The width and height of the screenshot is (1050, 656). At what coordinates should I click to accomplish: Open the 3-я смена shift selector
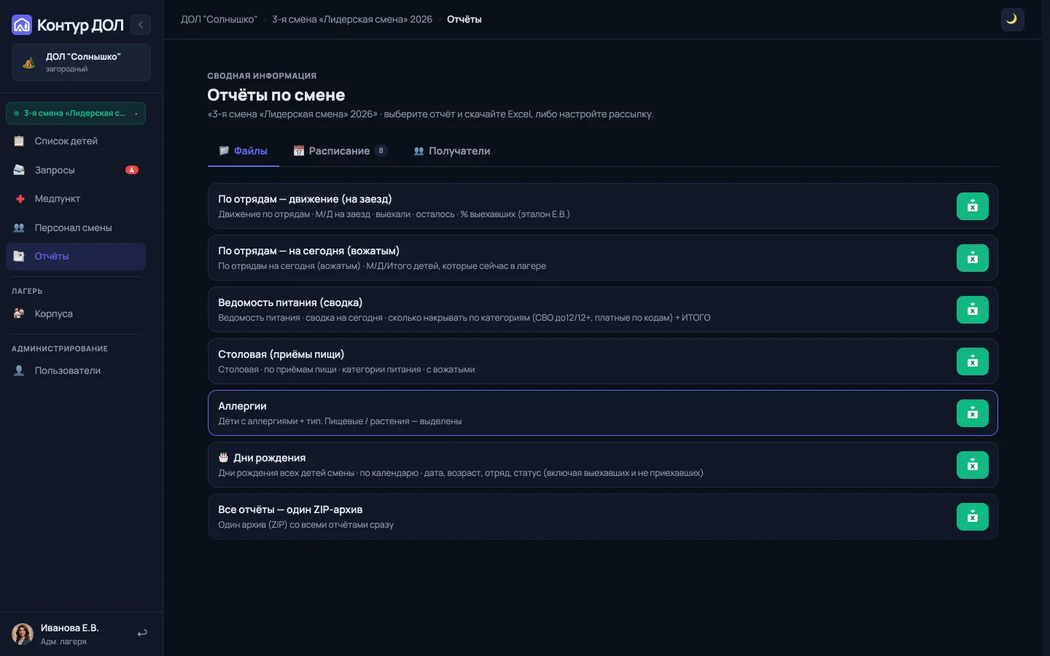click(76, 113)
